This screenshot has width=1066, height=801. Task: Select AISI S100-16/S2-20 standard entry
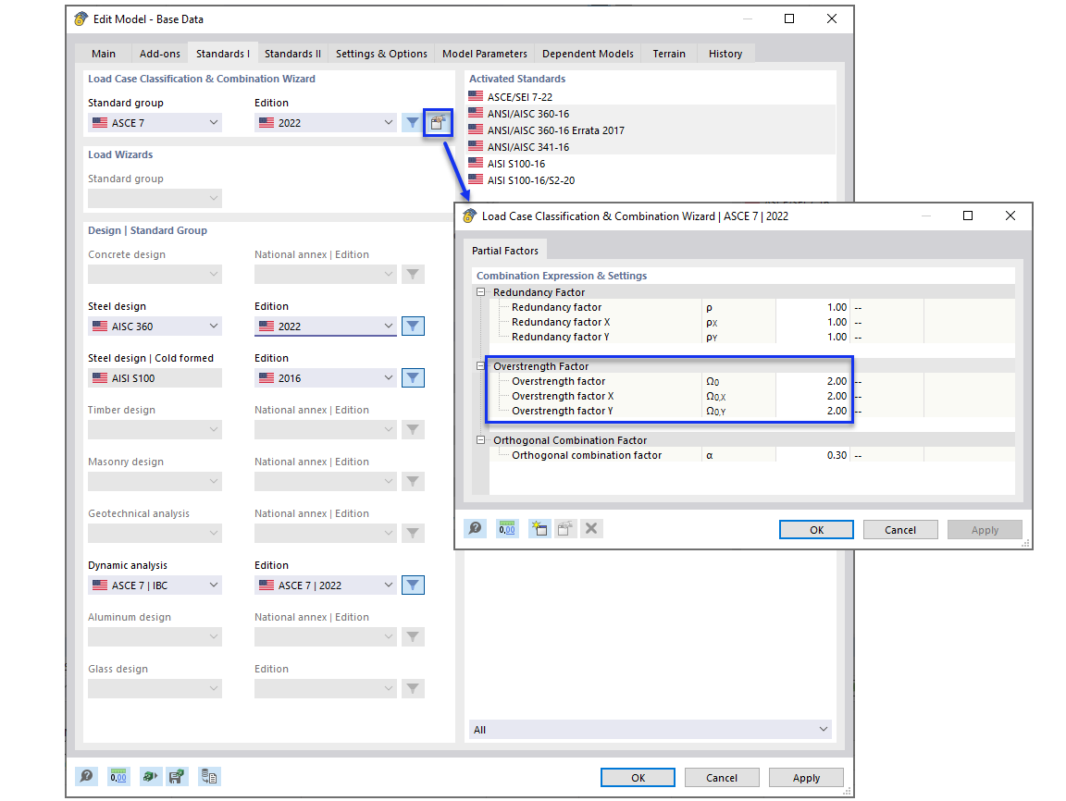[x=651, y=180]
